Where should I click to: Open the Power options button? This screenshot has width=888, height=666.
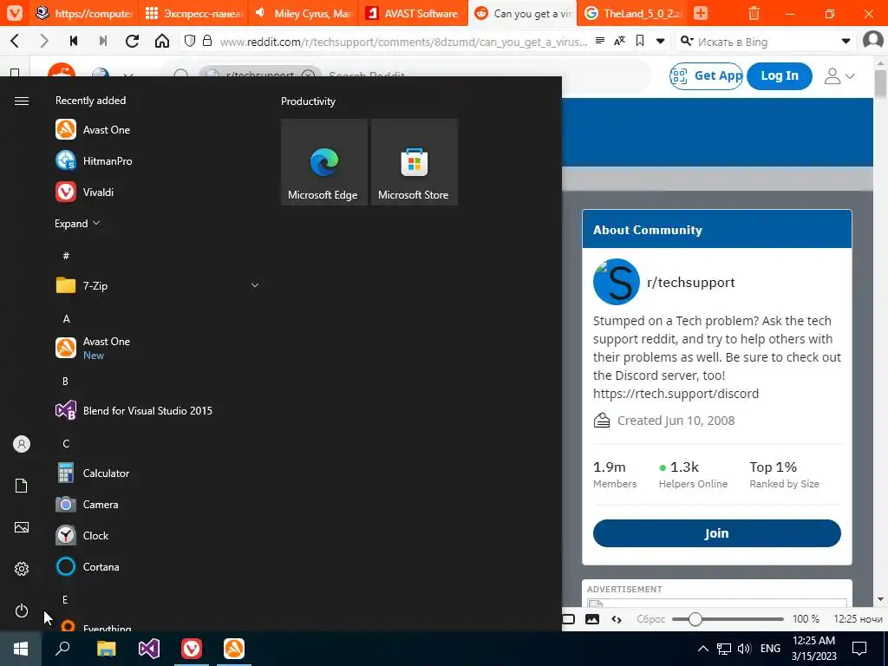pos(22,610)
